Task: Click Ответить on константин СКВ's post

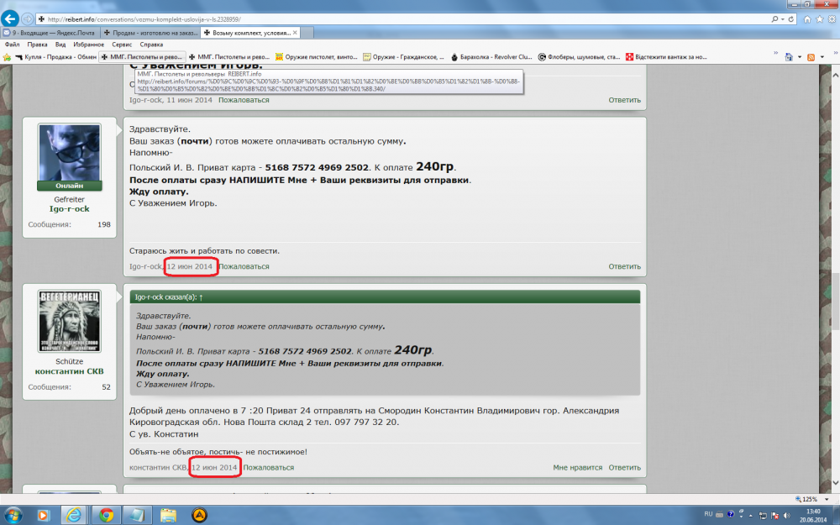Action: [x=624, y=468]
